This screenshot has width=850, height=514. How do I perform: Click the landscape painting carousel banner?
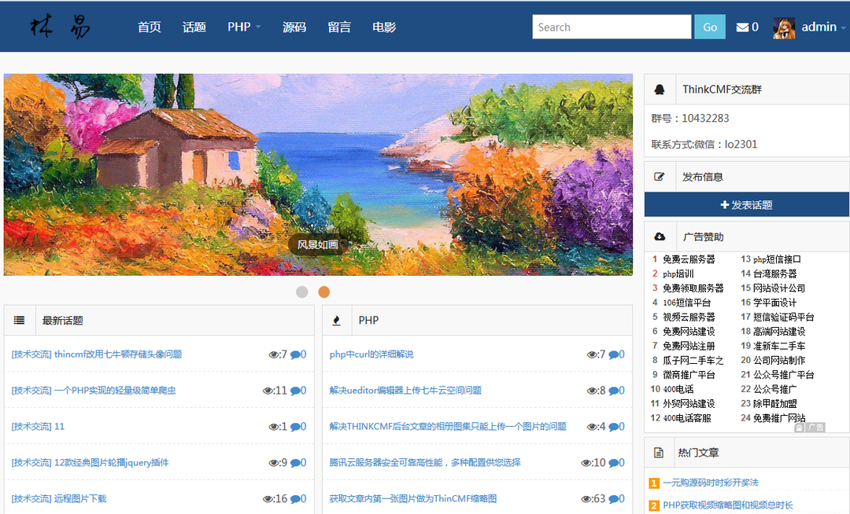click(x=318, y=174)
